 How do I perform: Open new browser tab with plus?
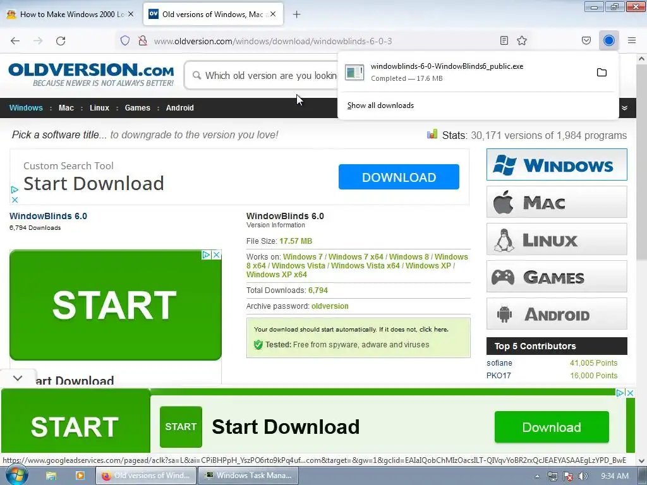click(x=296, y=15)
